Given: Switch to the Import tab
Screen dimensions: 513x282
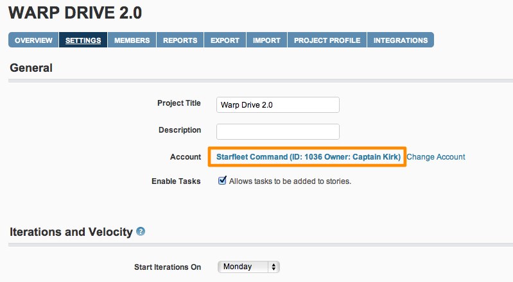Looking at the screenshot, I should tap(266, 40).
